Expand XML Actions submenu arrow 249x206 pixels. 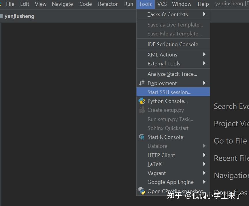point(204,54)
